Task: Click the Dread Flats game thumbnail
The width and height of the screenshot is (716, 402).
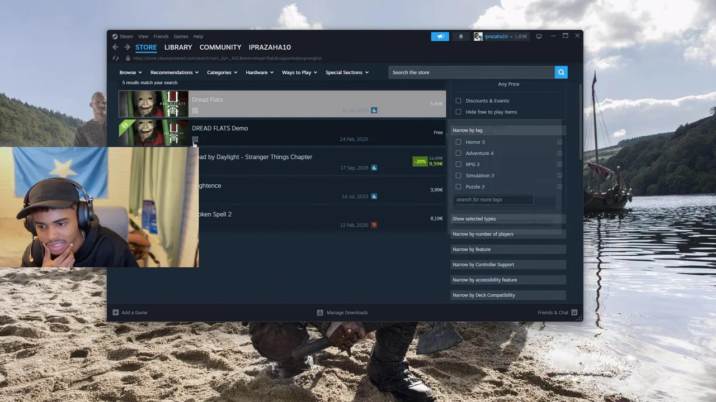Action: point(153,104)
